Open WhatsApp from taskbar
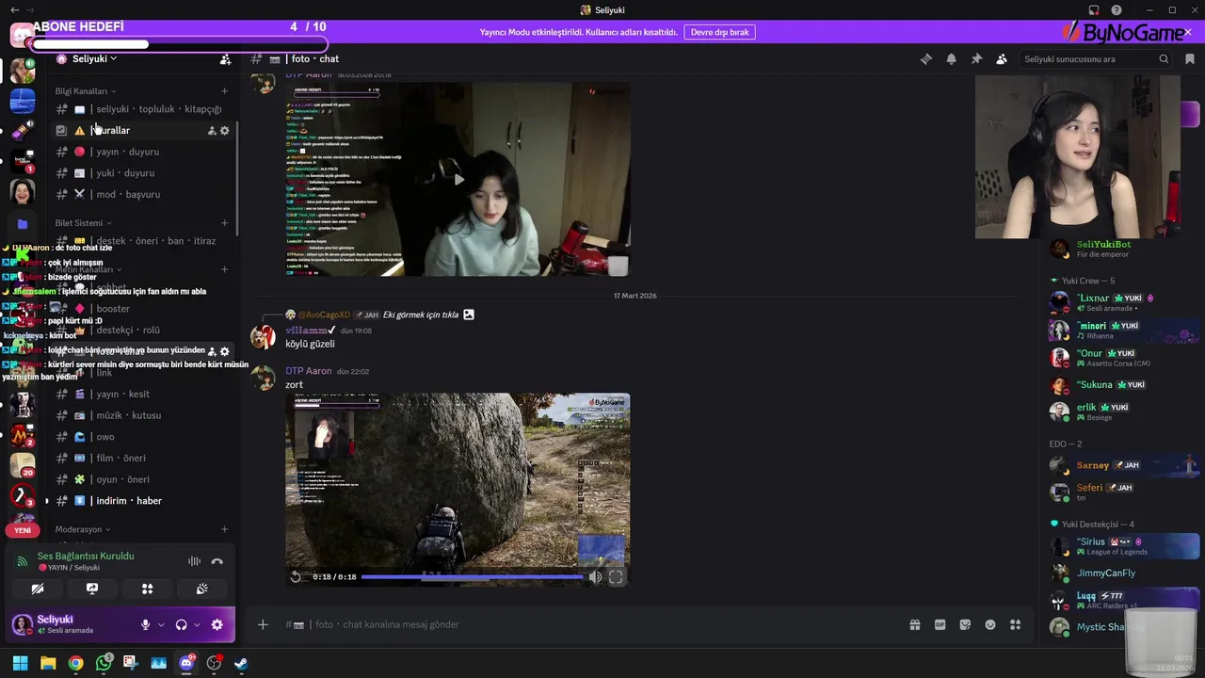 104,663
